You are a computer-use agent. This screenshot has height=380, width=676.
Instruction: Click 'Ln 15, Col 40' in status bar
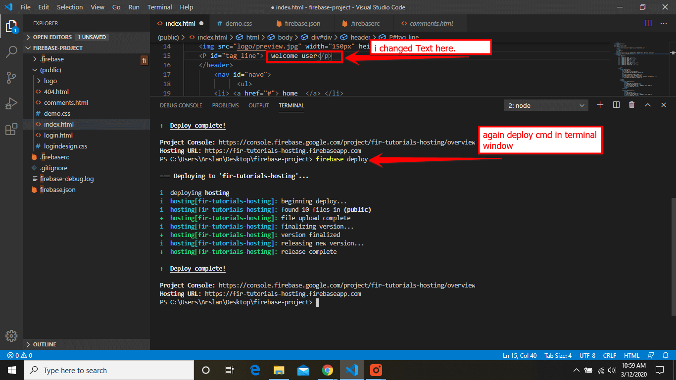(x=520, y=355)
